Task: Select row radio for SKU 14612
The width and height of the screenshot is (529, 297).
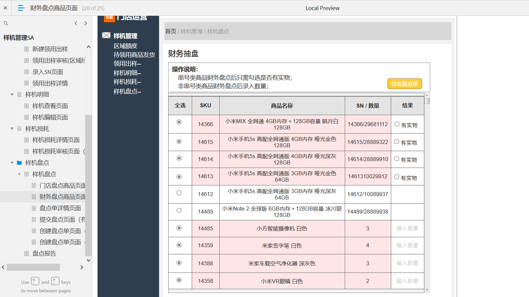Action: click(x=179, y=193)
